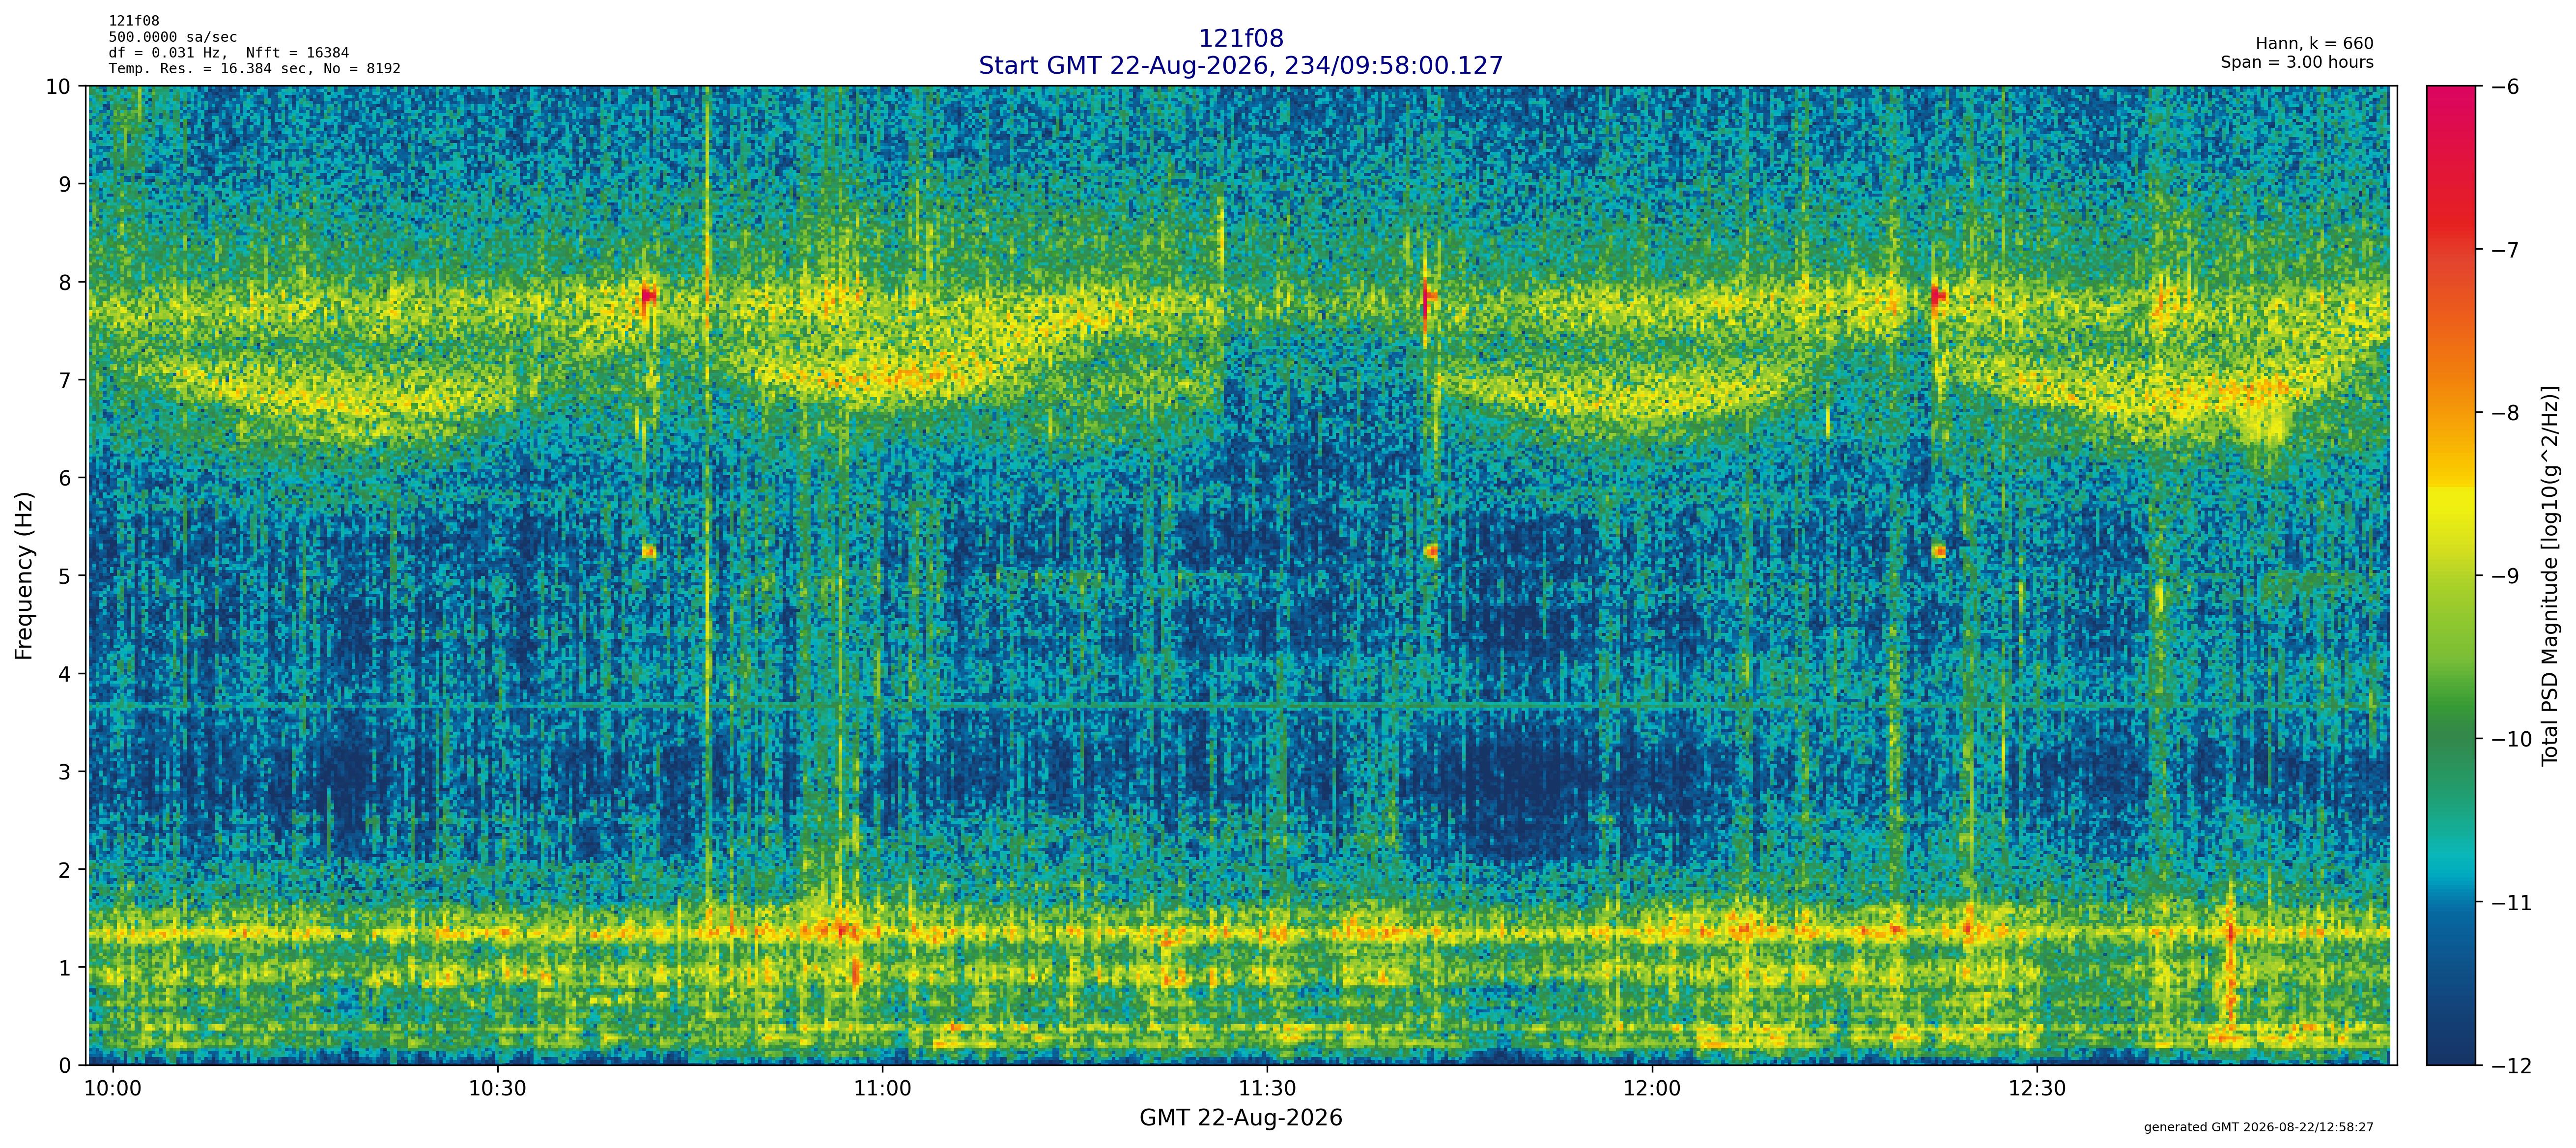
Task: Click the "Start GMT 22-Aug-2026, 234/09:58:00.127" subtitle
Action: [1240, 66]
